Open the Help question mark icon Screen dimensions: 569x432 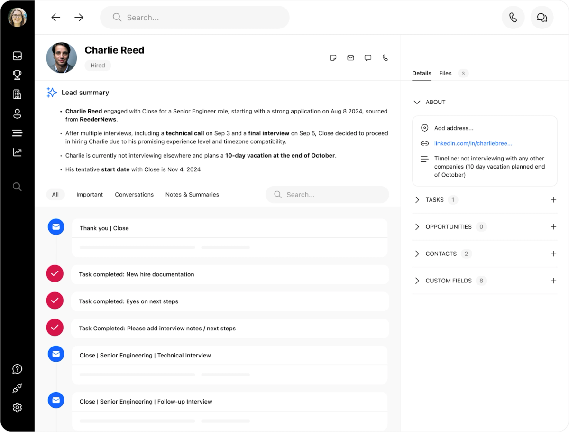(x=17, y=369)
